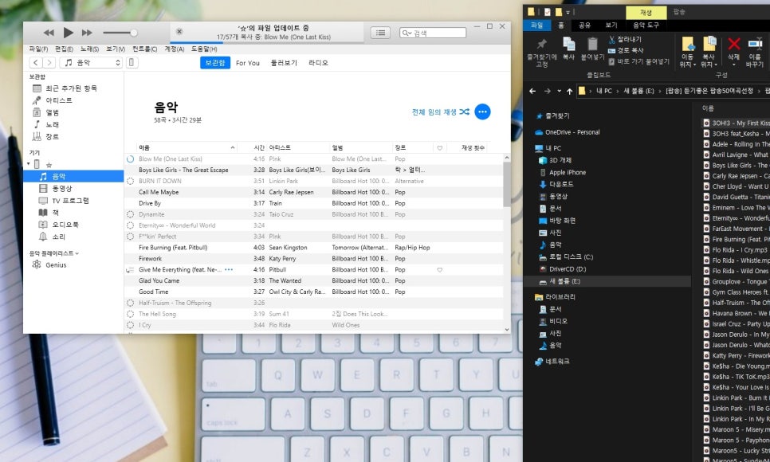Viewport: 770px width, 462px height.
Task: Open ellipsis menu for Give Me Everything
Action: click(x=229, y=269)
